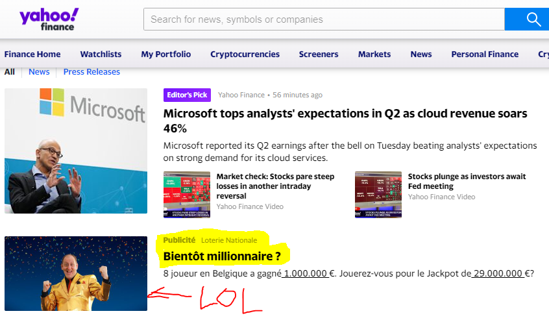Click the Bientôt millionnaire ad headline
This screenshot has height=320, width=549.
coord(222,256)
